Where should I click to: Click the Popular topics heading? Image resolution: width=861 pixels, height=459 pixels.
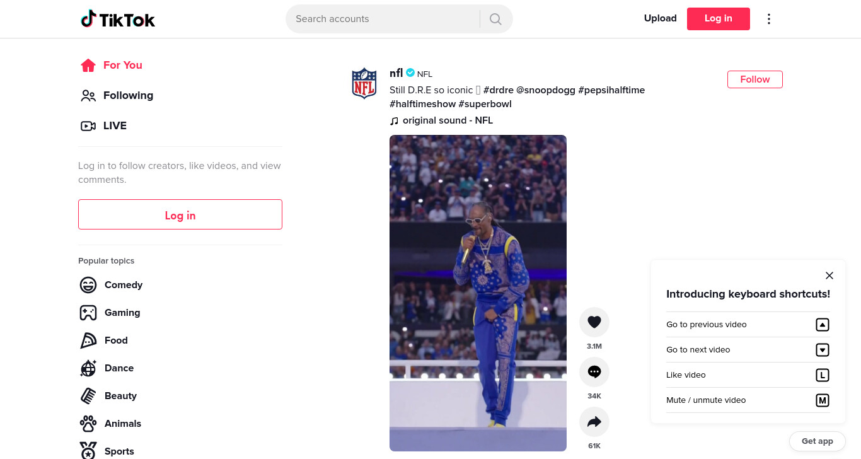[107, 261]
